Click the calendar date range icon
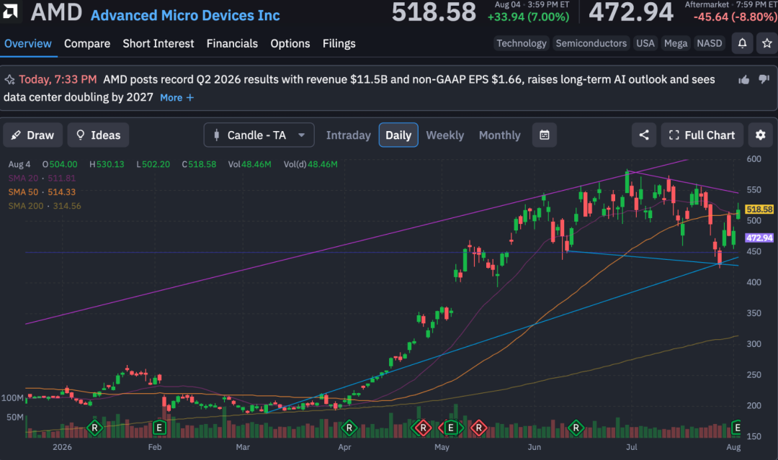778x460 pixels. click(x=545, y=135)
